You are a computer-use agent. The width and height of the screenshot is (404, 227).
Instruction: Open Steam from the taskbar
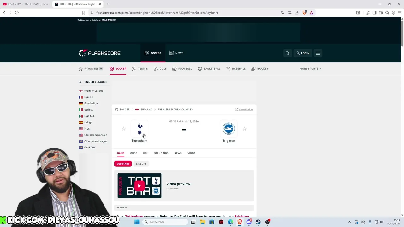[258, 222]
